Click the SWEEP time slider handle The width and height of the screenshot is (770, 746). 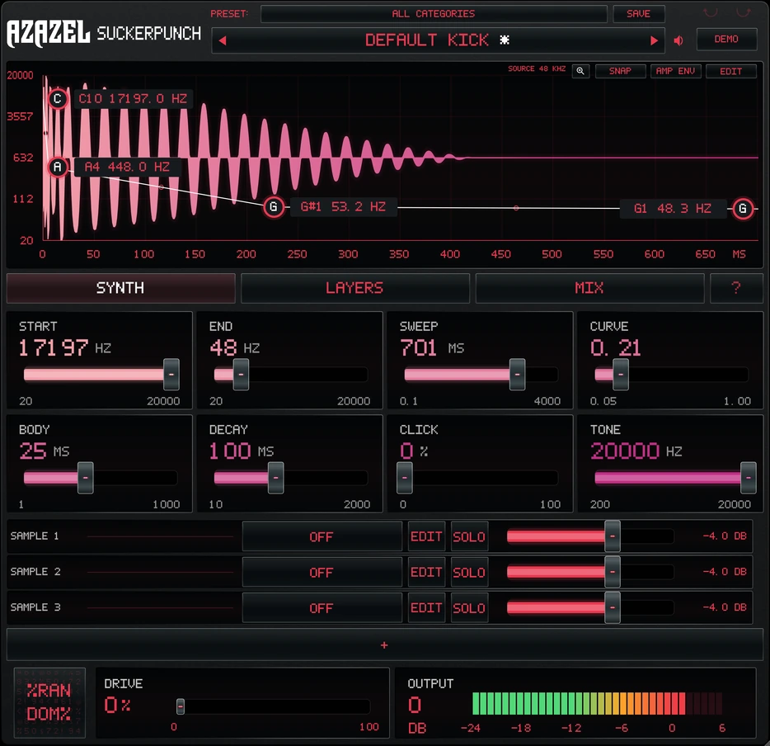pos(517,375)
